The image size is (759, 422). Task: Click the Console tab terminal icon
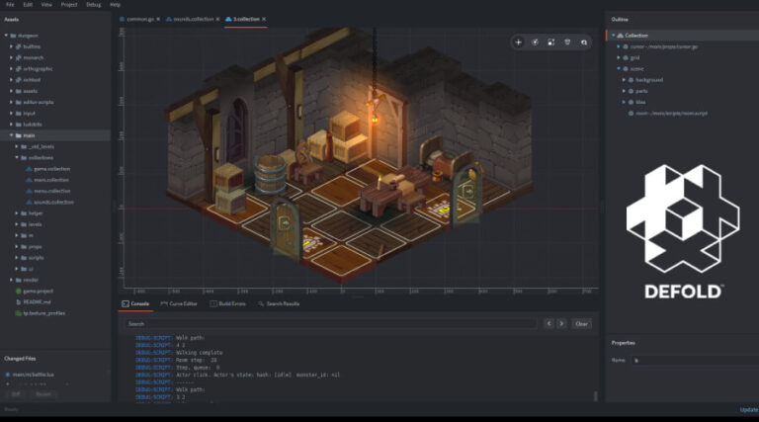click(x=126, y=303)
